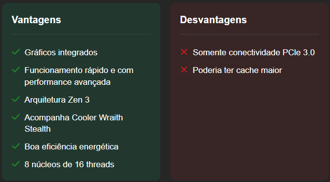The height and width of the screenshot is (182, 330).
Task: Select the checkmark beside 8 núcleos de 16 threads
Action: point(16,164)
